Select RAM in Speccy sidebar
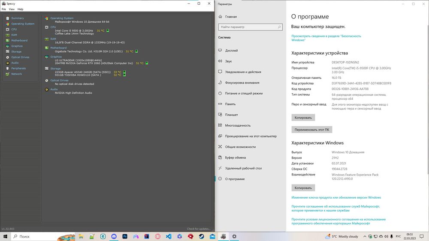The height and width of the screenshot is (241, 429). (x=14, y=35)
